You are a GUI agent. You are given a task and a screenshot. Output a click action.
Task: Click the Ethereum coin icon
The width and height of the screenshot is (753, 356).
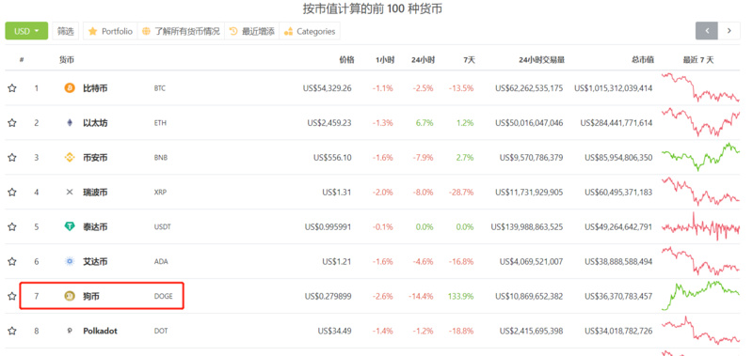[x=70, y=123]
